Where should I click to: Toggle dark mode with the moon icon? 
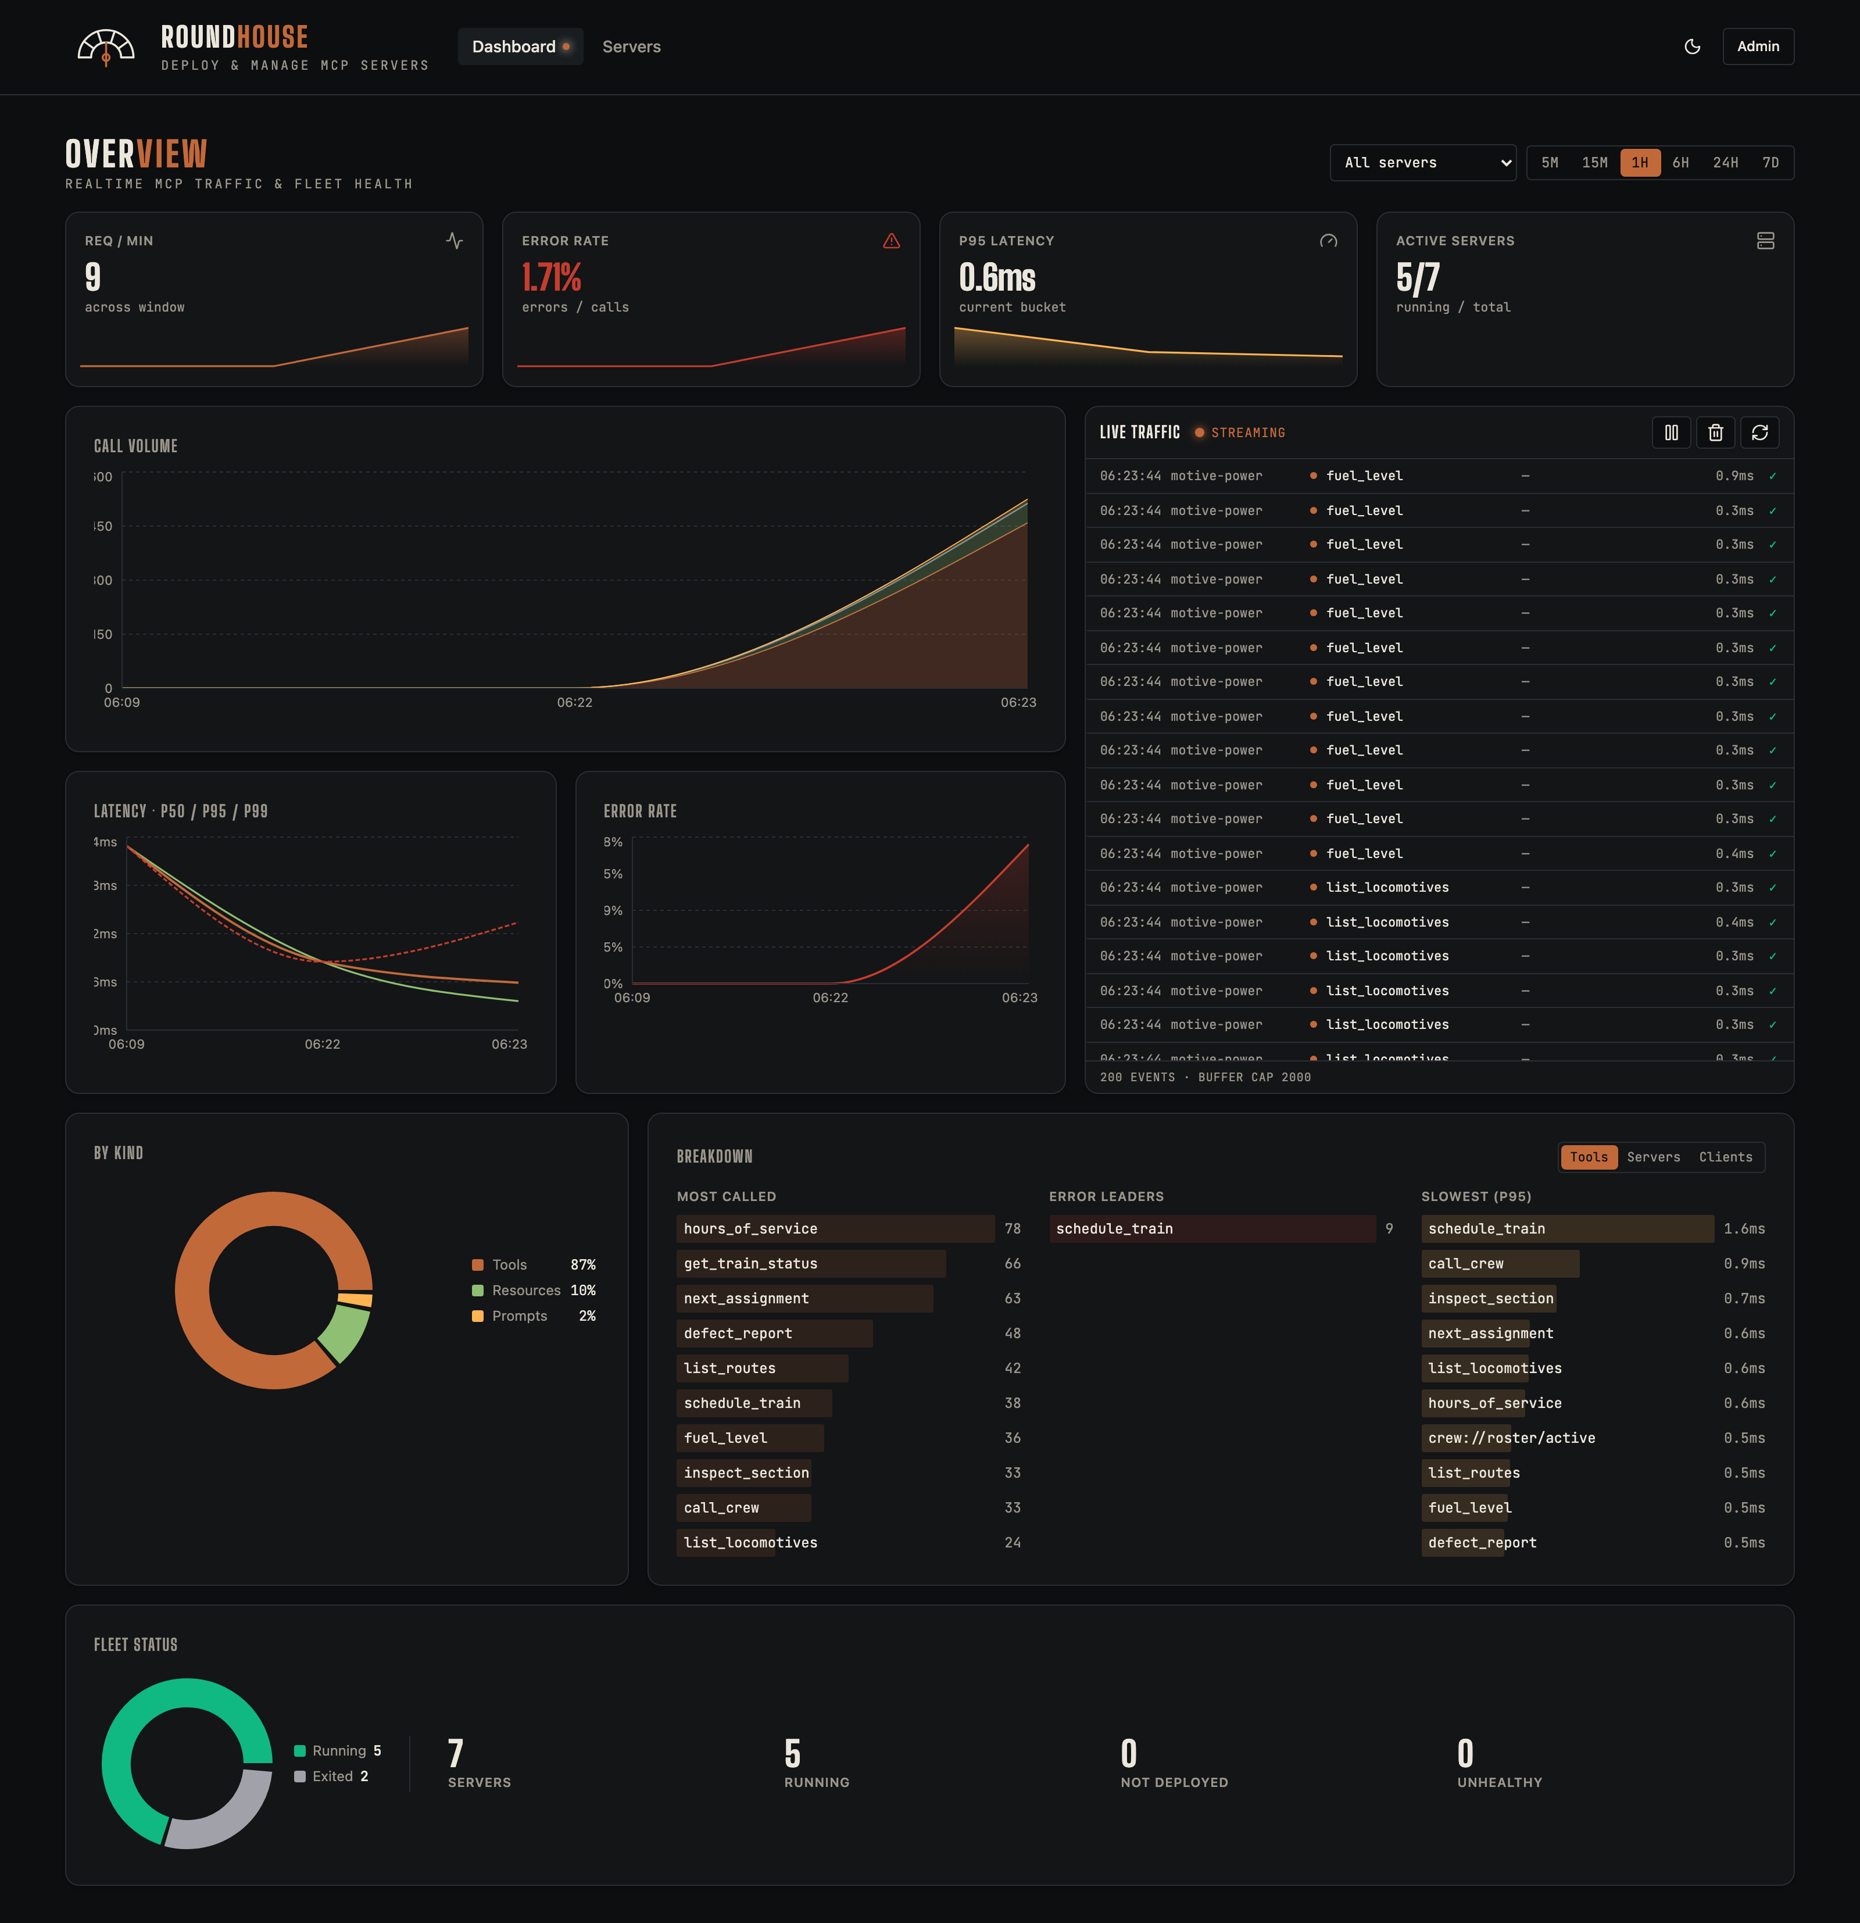pyautogui.click(x=1692, y=47)
